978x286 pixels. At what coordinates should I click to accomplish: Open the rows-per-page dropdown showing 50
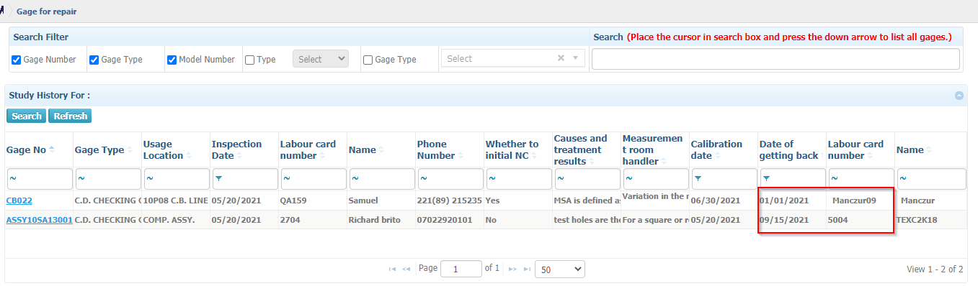point(561,269)
